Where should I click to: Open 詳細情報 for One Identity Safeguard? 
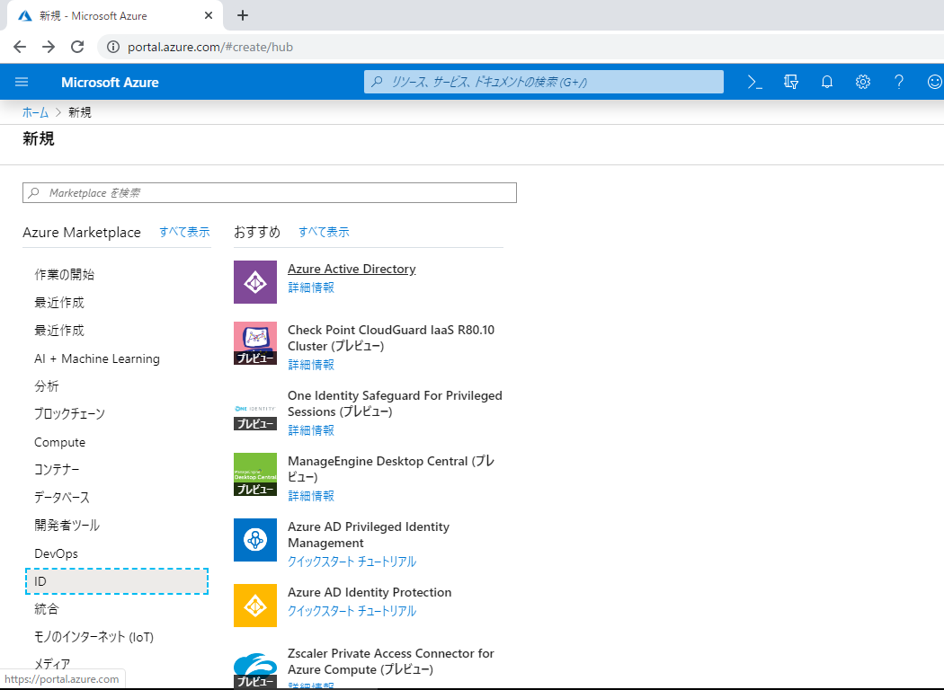click(311, 430)
